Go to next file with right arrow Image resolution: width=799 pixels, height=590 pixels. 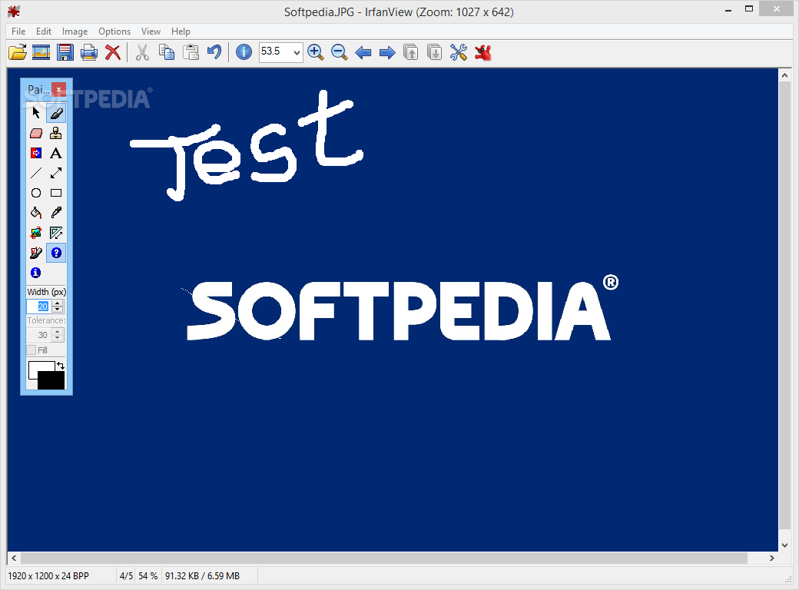[387, 52]
